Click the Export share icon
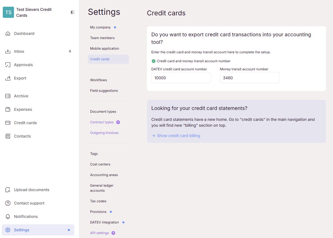 coord(8,78)
